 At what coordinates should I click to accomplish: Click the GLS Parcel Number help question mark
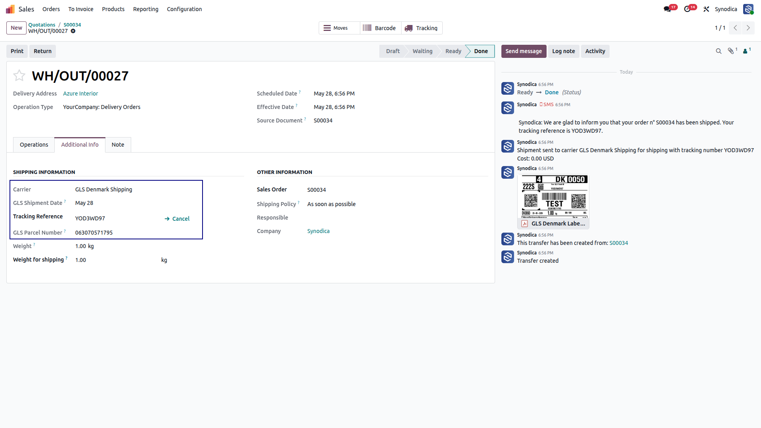[x=65, y=231]
